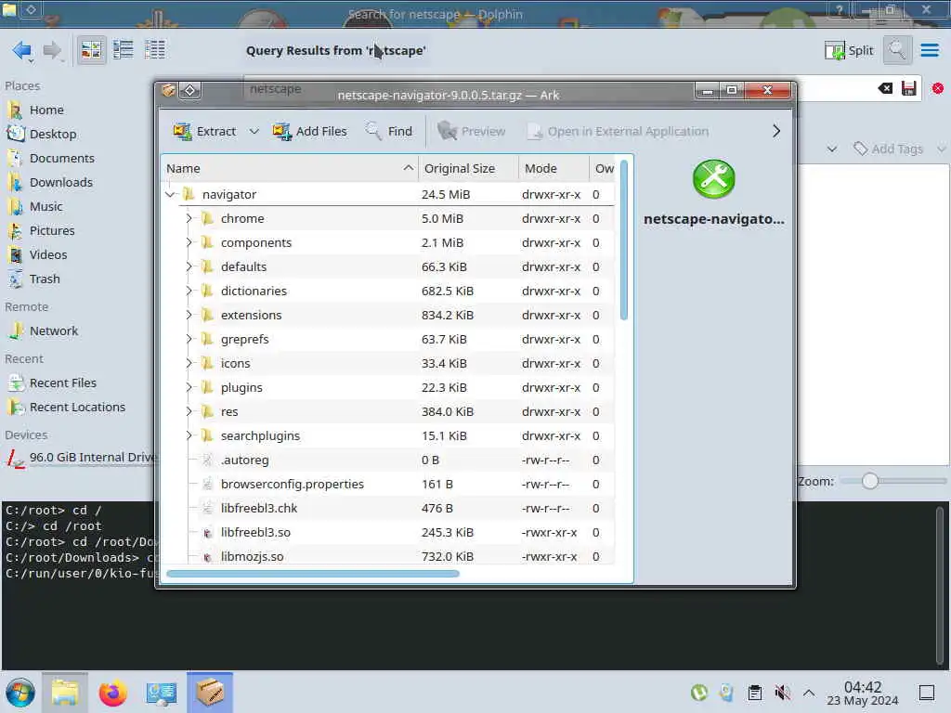
Task: Toggle Split view in Dolphin
Action: (x=849, y=50)
